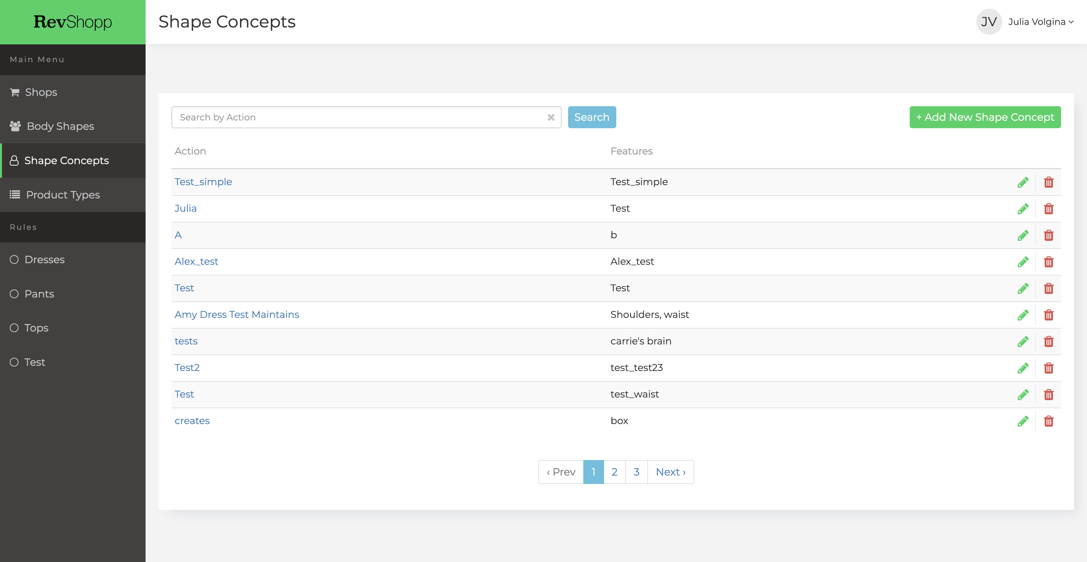Click the Shops cart icon in sidebar
Image resolution: width=1087 pixels, height=562 pixels.
[x=15, y=92]
